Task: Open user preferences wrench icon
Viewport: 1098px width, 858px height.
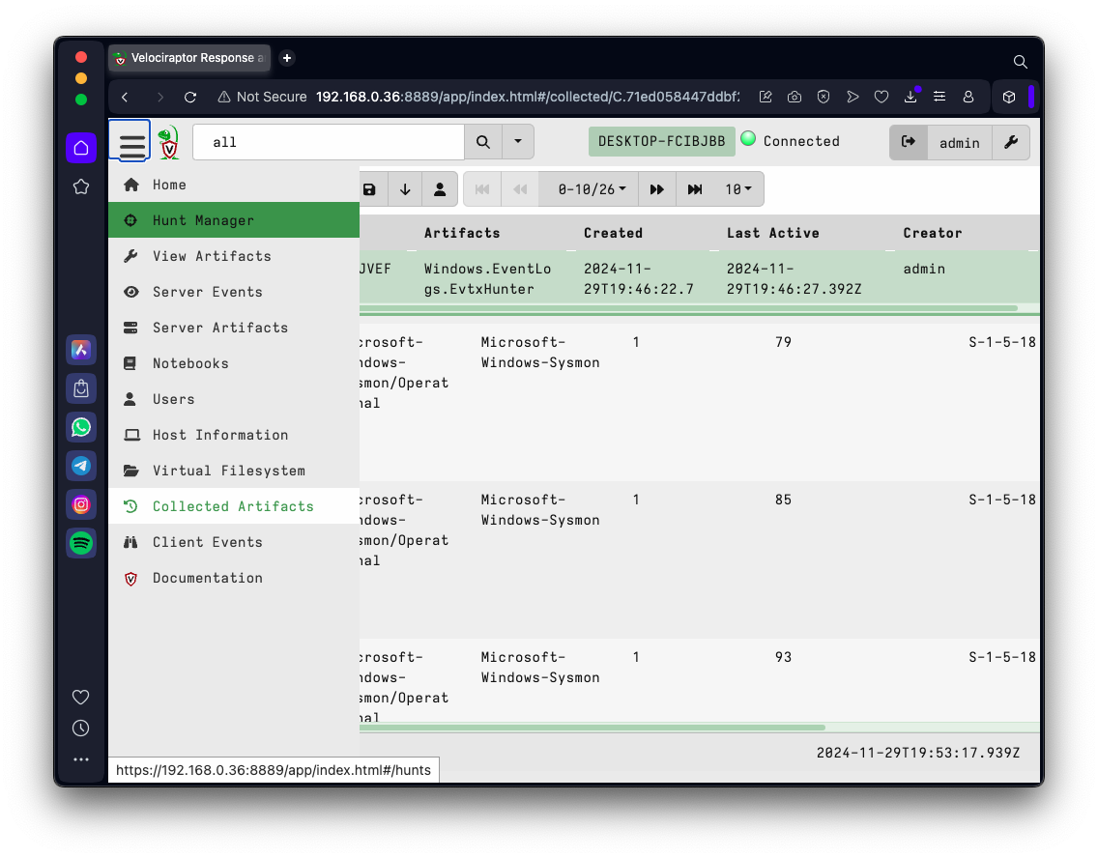Action: (x=1010, y=143)
